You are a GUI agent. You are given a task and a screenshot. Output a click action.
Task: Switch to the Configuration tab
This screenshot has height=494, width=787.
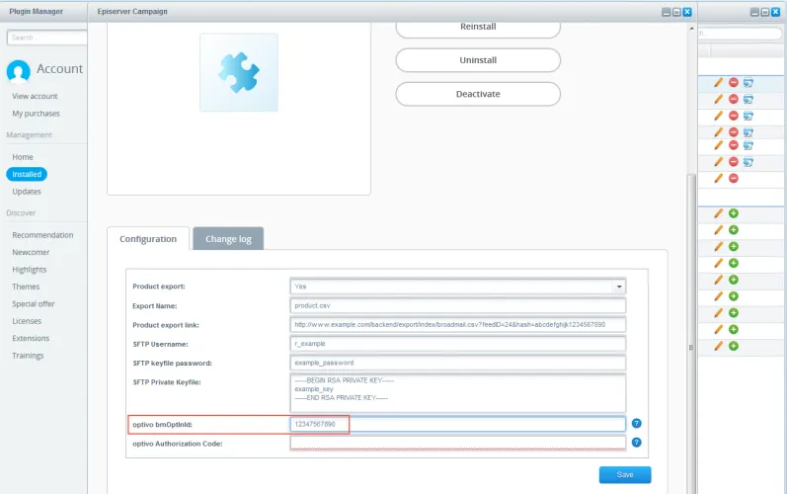pyautogui.click(x=148, y=239)
